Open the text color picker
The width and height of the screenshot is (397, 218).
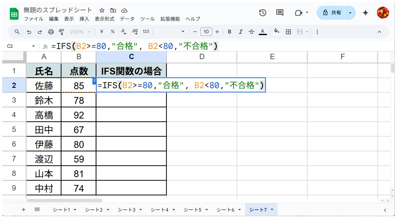(262, 32)
